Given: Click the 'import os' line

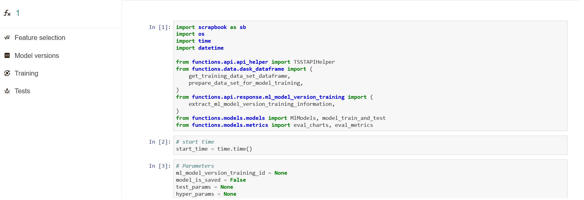Looking at the screenshot, I should pos(190,34).
